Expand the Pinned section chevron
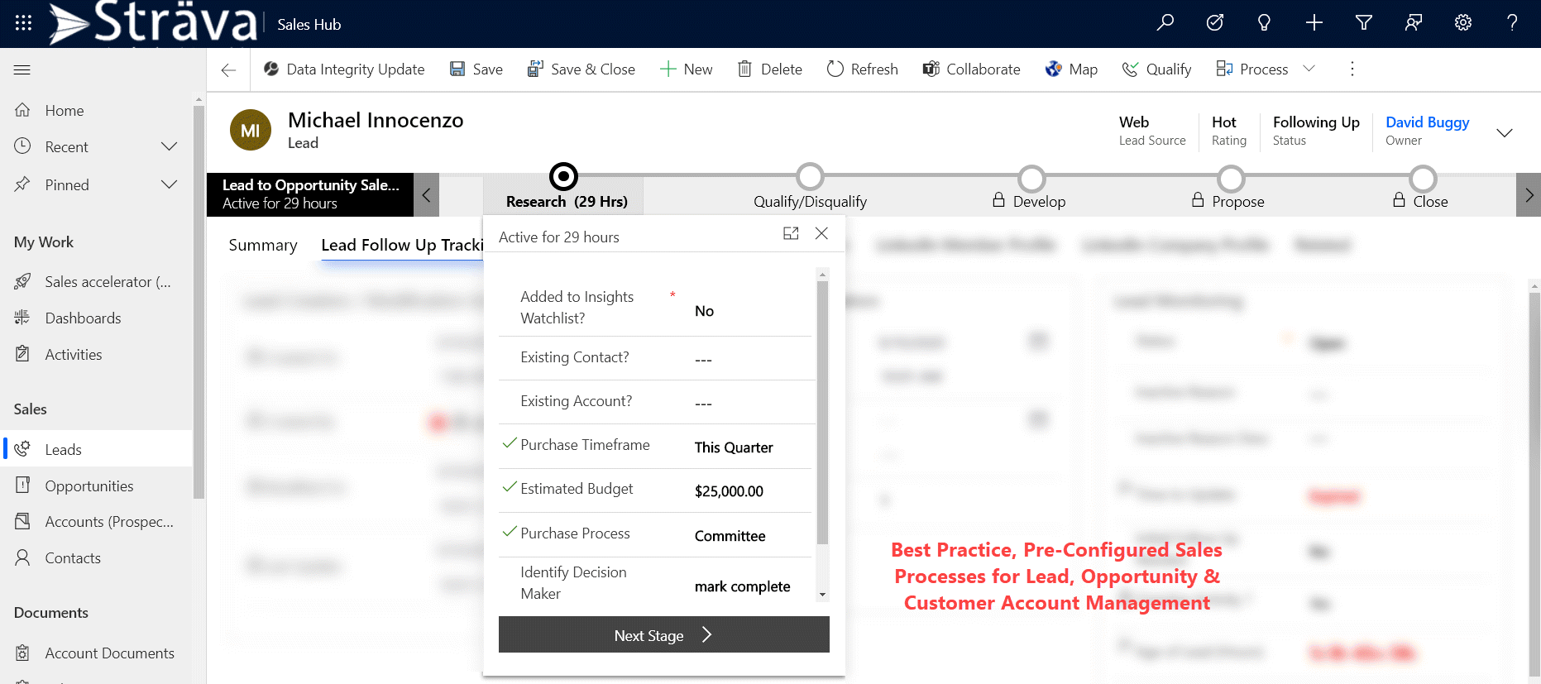The image size is (1541, 684). (x=170, y=184)
